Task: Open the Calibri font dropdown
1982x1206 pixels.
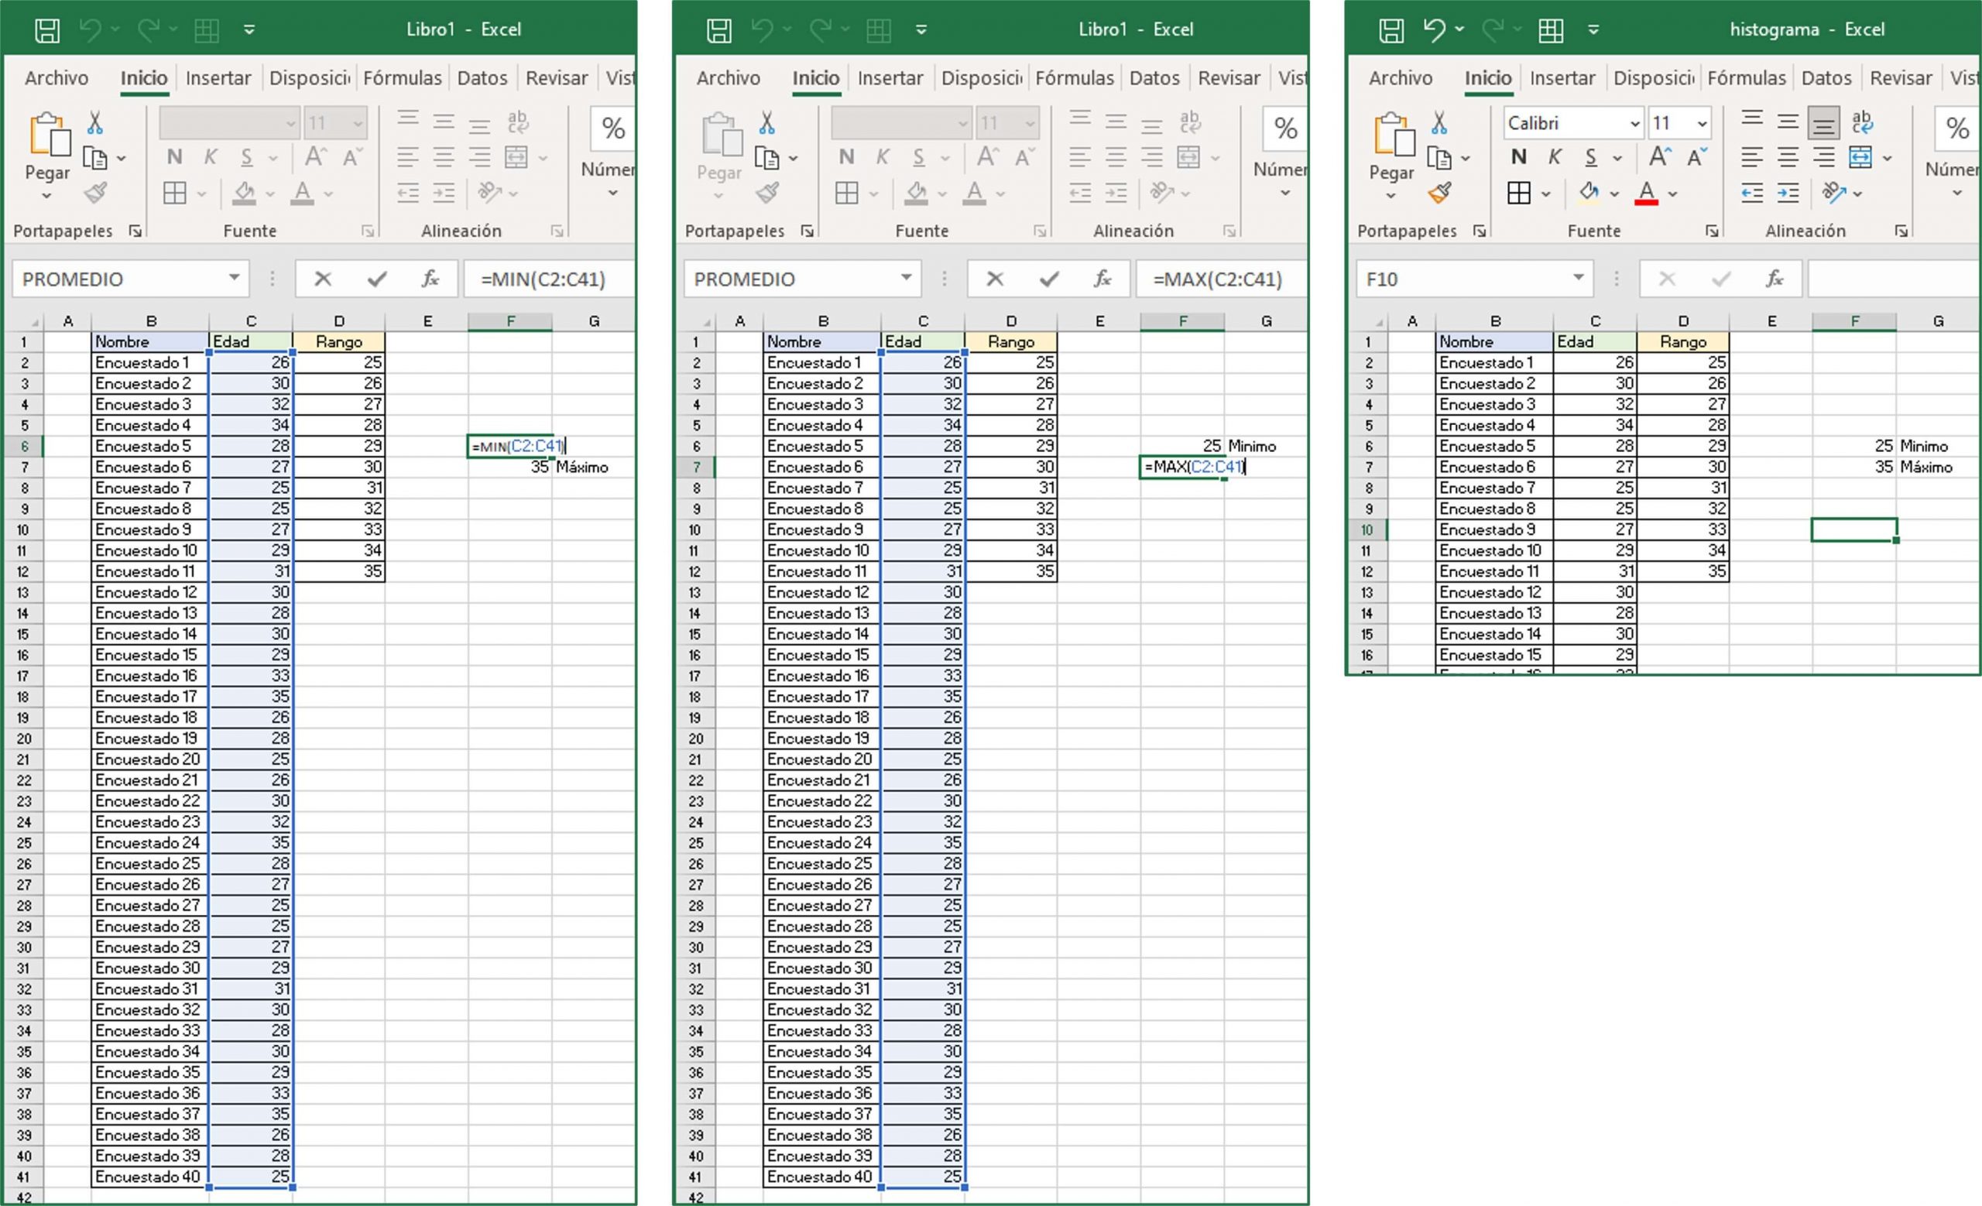Action: (x=1634, y=122)
